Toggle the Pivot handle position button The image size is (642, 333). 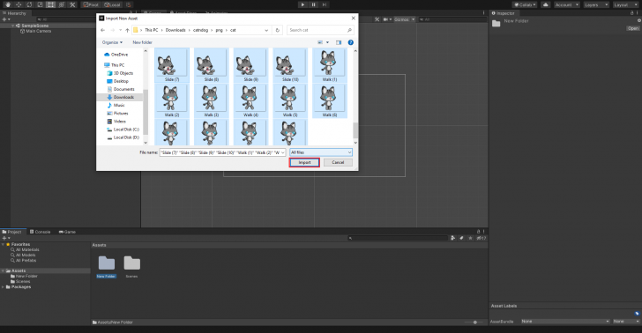pyautogui.click(x=91, y=4)
